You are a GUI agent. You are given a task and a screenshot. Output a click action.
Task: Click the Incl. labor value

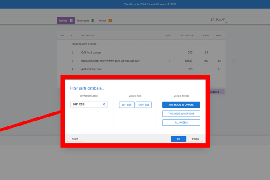coord(206,61)
